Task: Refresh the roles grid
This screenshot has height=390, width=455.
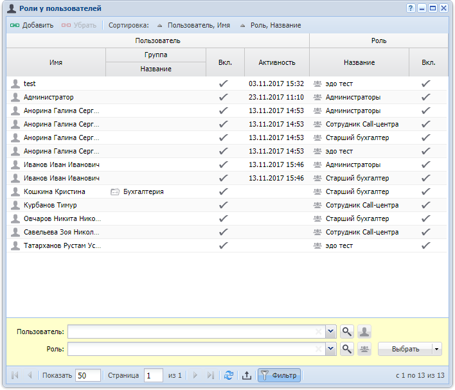Action: pyautogui.click(x=229, y=375)
